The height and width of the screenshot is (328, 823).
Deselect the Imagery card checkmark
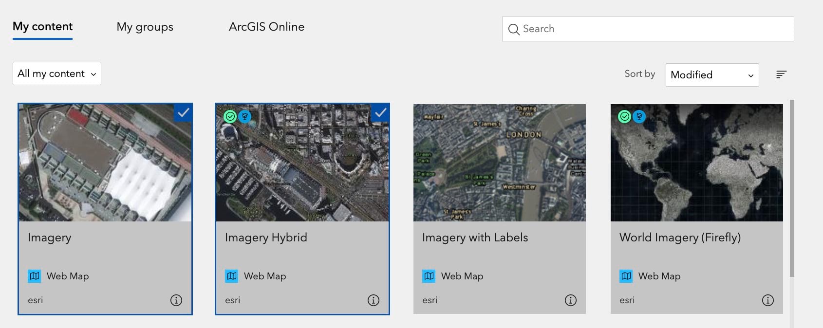[x=184, y=113]
